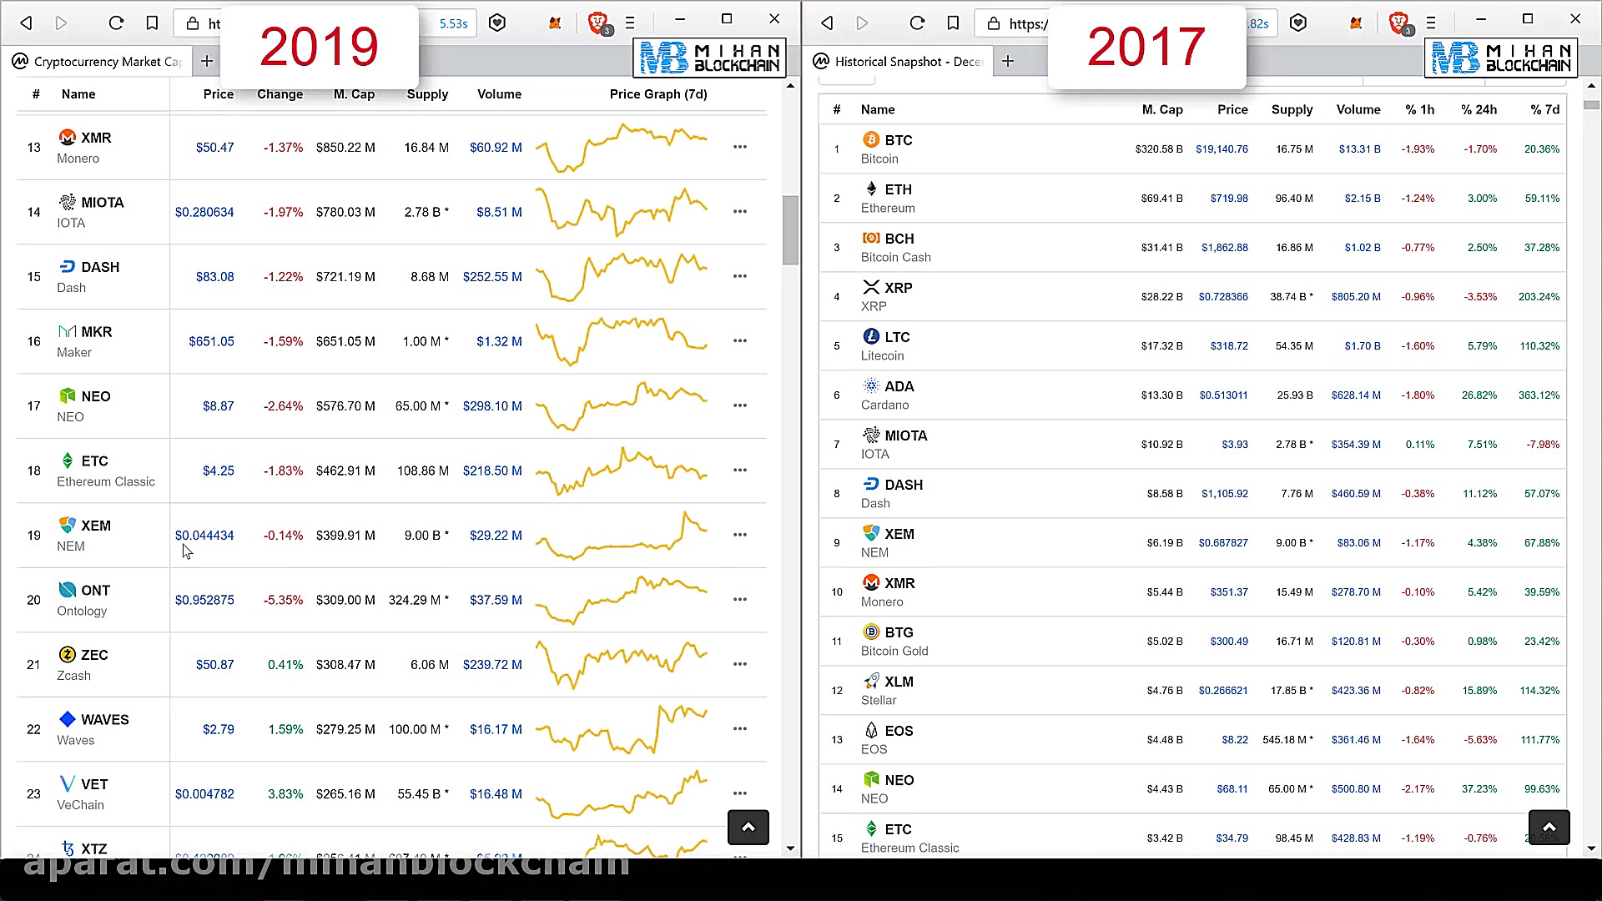Switch to the Cryptocurrency Market Cap tab

click(x=98, y=61)
